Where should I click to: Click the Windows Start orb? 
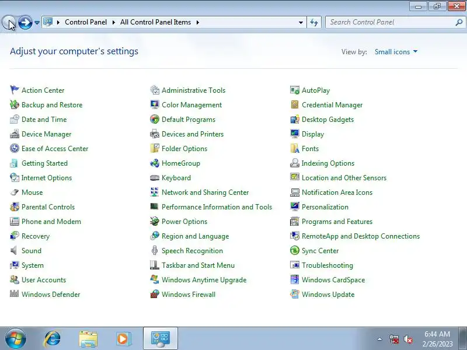[16, 339]
